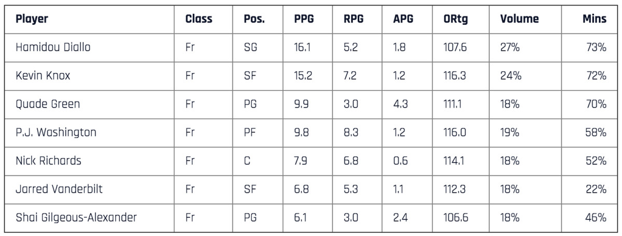The width and height of the screenshot is (622, 236).
Task: Click Quade Green's 4.3 APG value
Action: pos(400,104)
